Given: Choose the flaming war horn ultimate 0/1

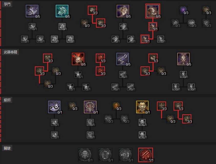Looking at the screenshot, I should click(x=54, y=107).
